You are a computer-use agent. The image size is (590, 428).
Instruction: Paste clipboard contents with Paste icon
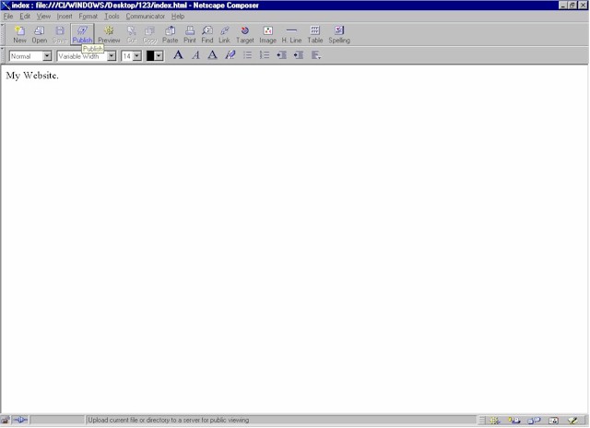pyautogui.click(x=170, y=35)
